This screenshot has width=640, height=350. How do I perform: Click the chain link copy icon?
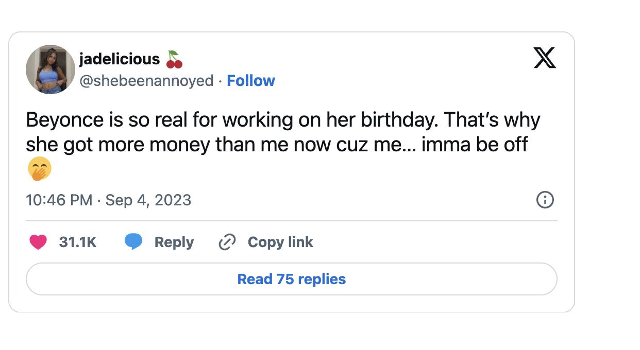coord(227,242)
